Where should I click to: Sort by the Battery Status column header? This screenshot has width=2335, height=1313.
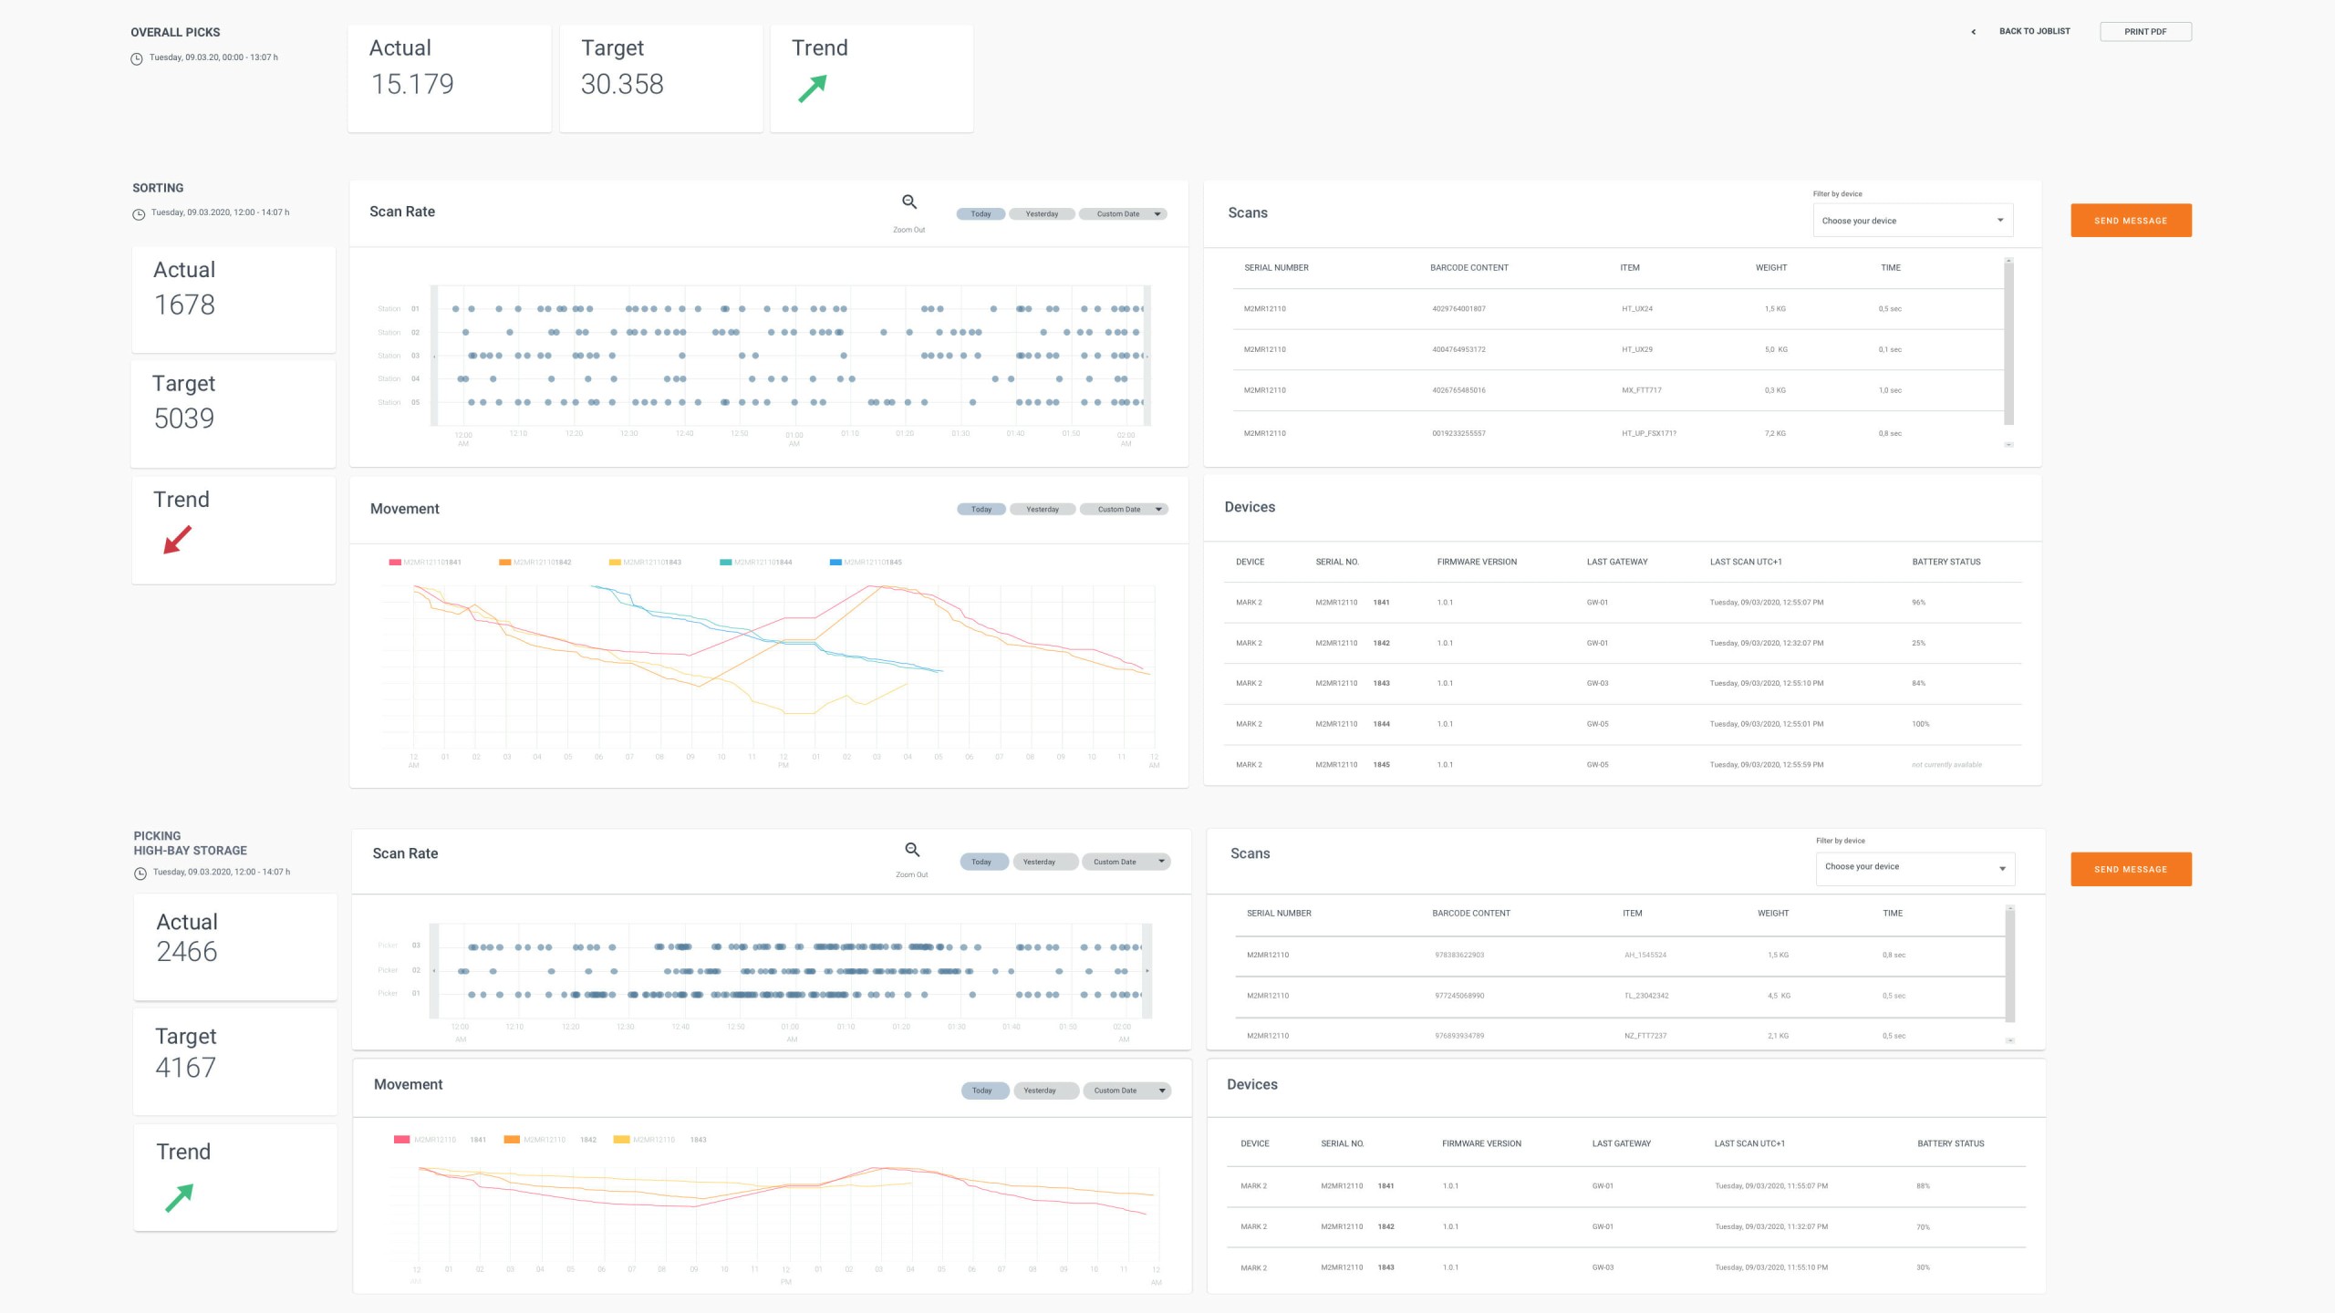[1946, 562]
